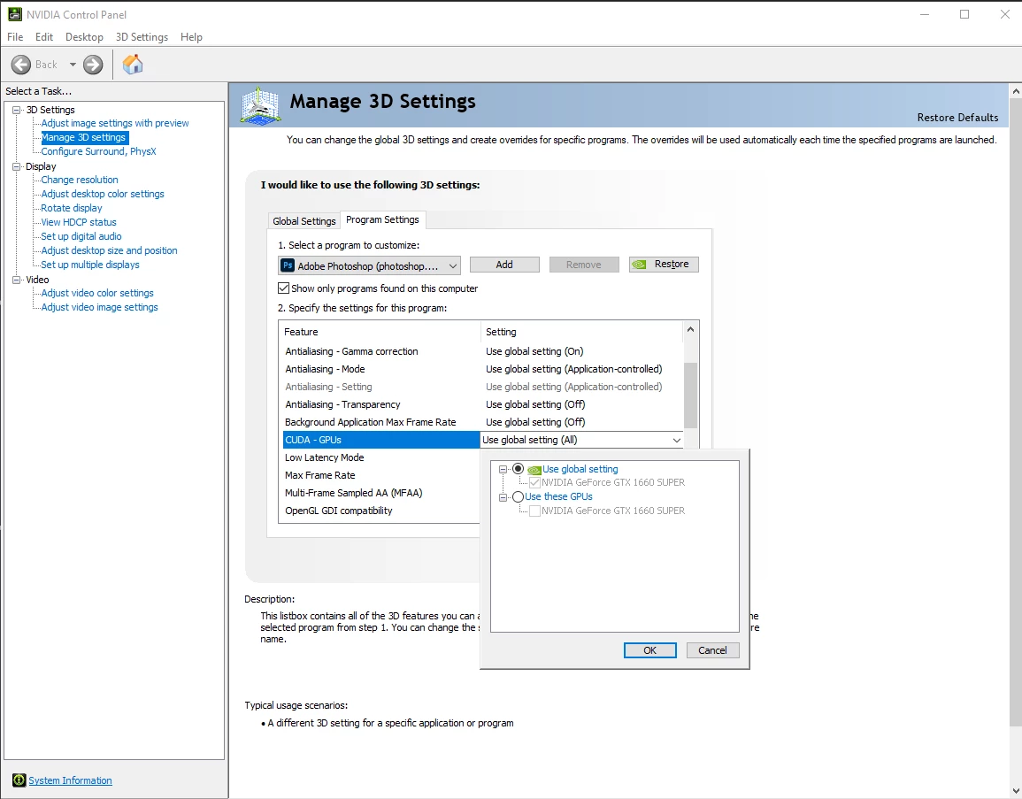Open Adjust desktop size and position

tap(109, 250)
